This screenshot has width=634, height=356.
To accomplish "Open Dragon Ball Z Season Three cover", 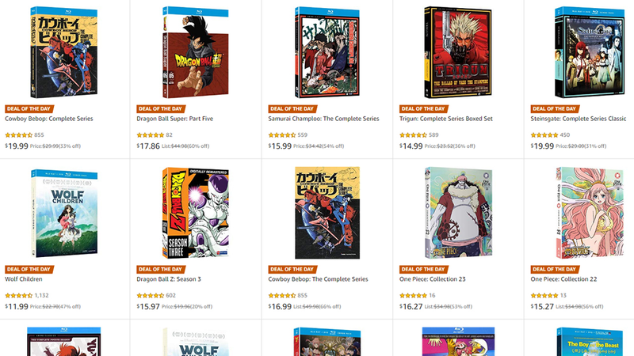I will [x=195, y=213].
